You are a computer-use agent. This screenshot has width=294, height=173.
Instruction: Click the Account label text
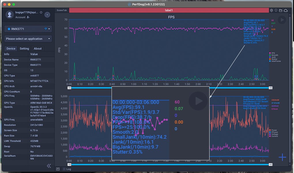(x=20, y=17)
